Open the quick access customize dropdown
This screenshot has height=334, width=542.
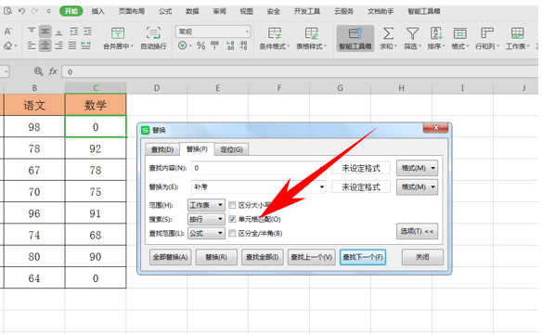pyautogui.click(x=49, y=11)
